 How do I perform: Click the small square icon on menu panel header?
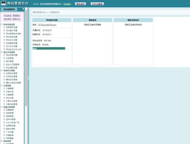click(23, 9)
